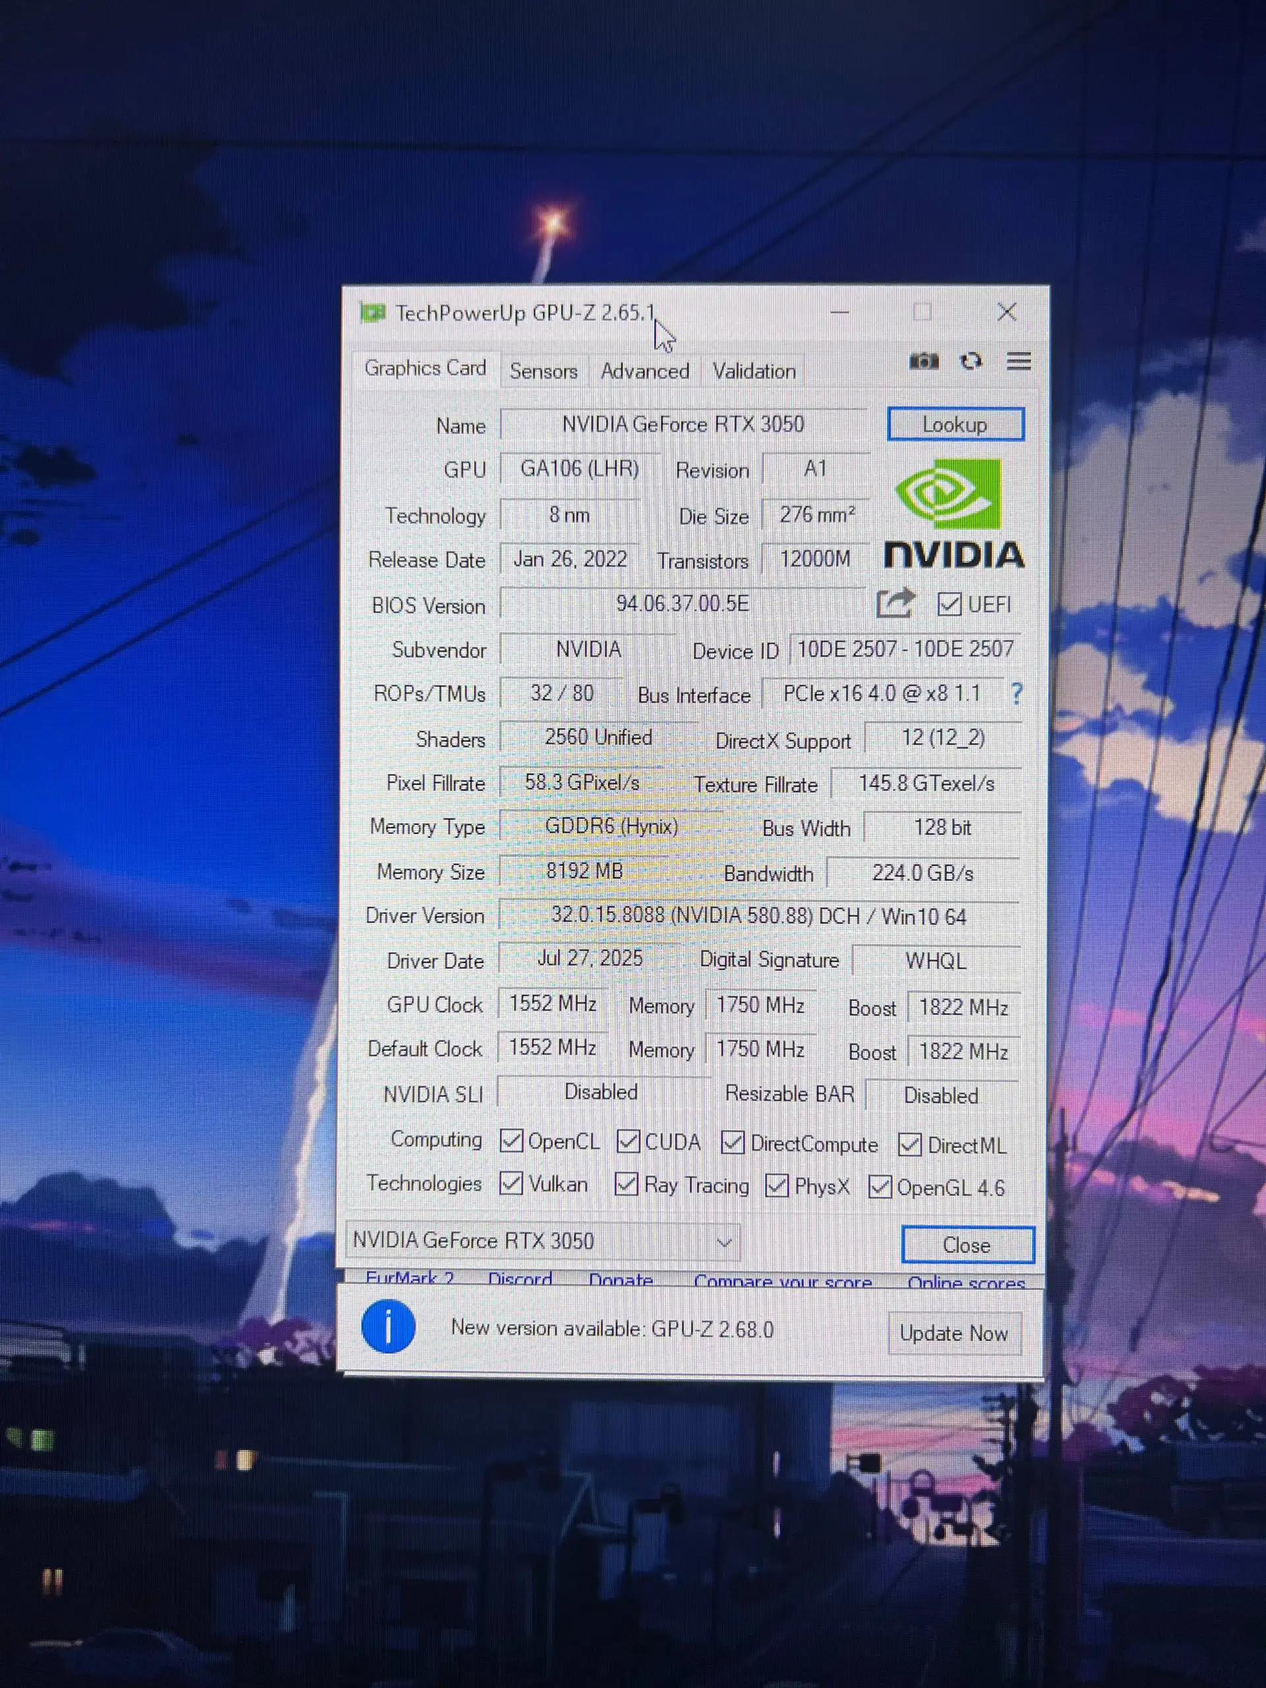Toggle the Ray Tracing checkbox
This screenshot has width=1266, height=1688.
tap(626, 1184)
